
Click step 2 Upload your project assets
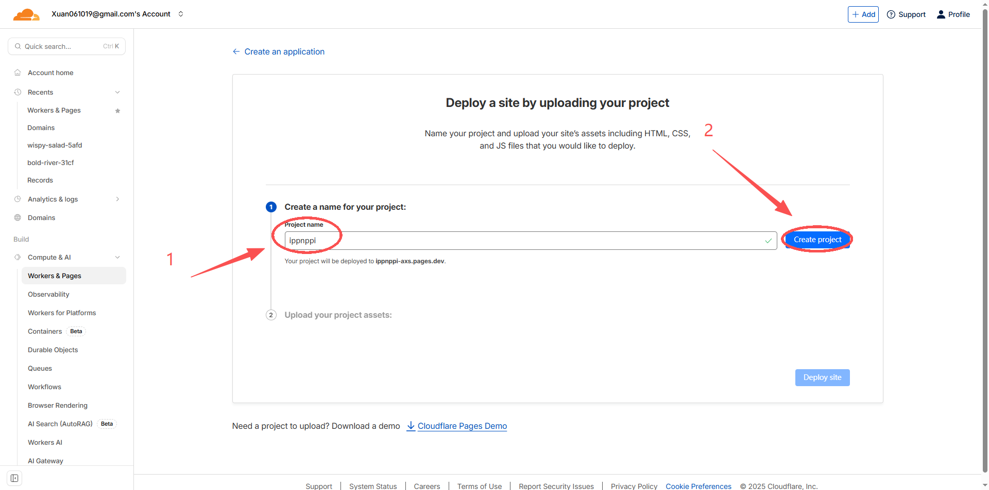(x=338, y=315)
